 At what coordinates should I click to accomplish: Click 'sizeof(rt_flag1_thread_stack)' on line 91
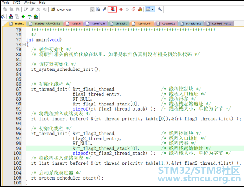[x=110, y=109]
